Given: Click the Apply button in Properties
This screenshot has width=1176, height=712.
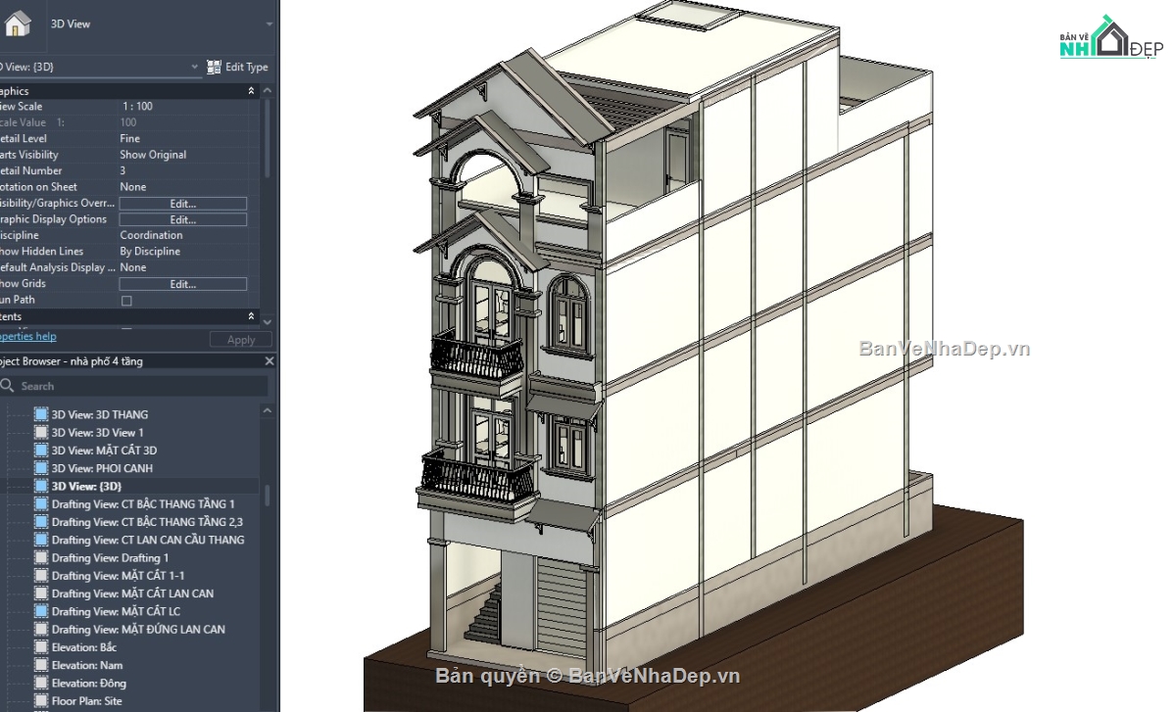Looking at the screenshot, I should tap(241, 340).
